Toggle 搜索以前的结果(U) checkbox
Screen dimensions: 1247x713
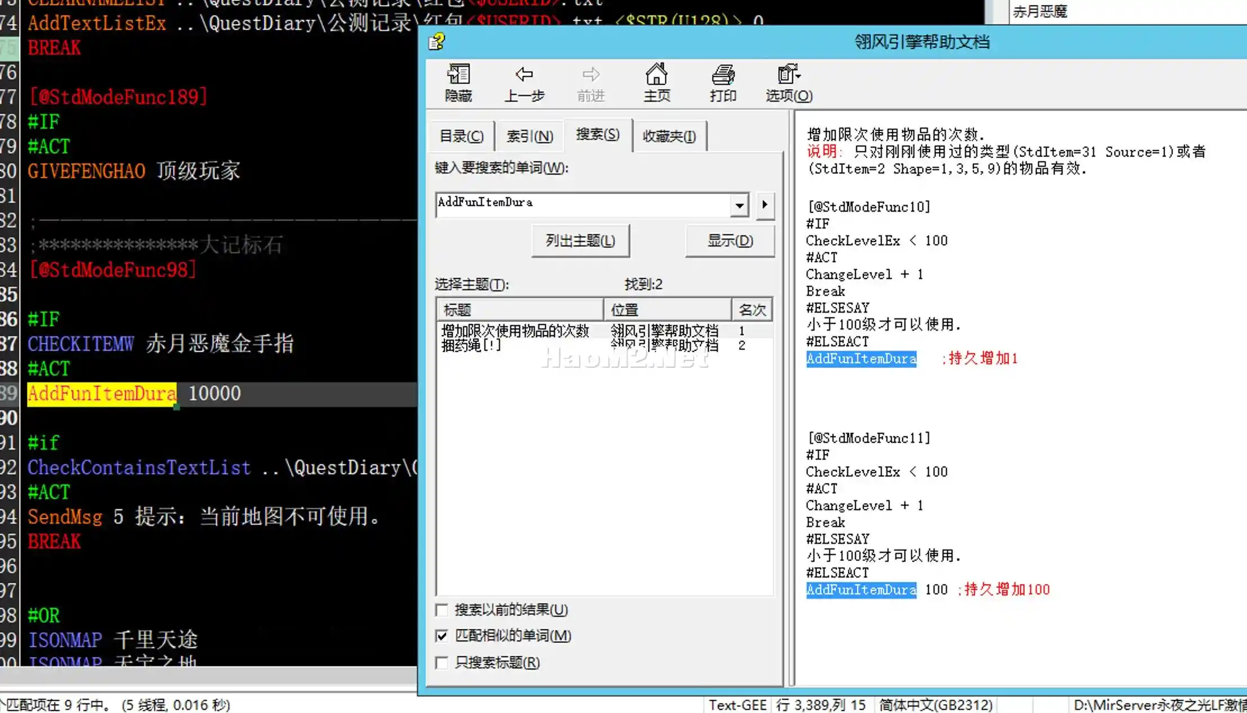(442, 610)
